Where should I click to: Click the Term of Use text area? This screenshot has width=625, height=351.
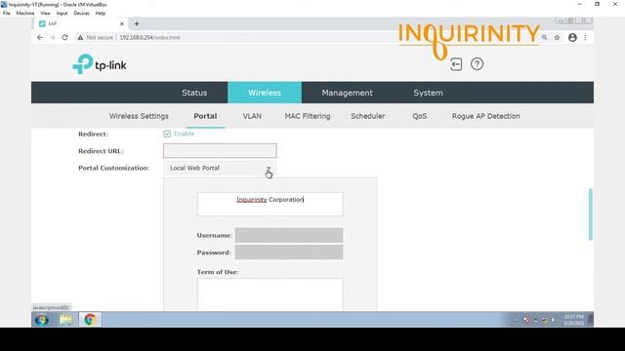point(270,294)
